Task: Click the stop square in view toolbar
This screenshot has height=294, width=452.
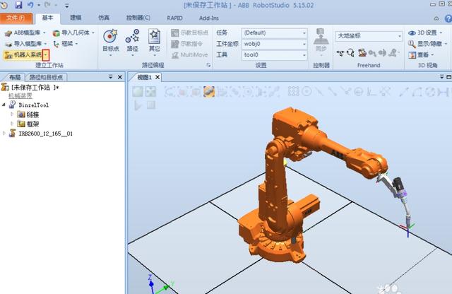Action: point(151,105)
